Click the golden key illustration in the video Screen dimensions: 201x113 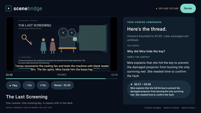(27, 40)
